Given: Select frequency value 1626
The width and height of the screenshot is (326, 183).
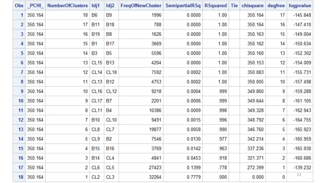Looking at the screenshot, I should (156, 34).
